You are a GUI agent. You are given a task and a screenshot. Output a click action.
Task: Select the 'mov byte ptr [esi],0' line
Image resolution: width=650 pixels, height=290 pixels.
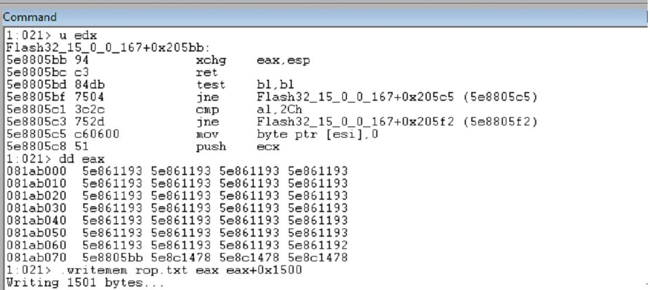click(x=192, y=135)
